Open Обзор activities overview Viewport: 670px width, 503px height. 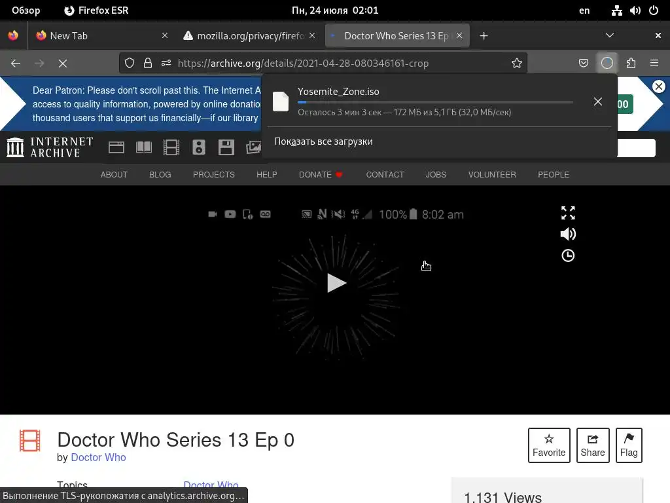26,10
